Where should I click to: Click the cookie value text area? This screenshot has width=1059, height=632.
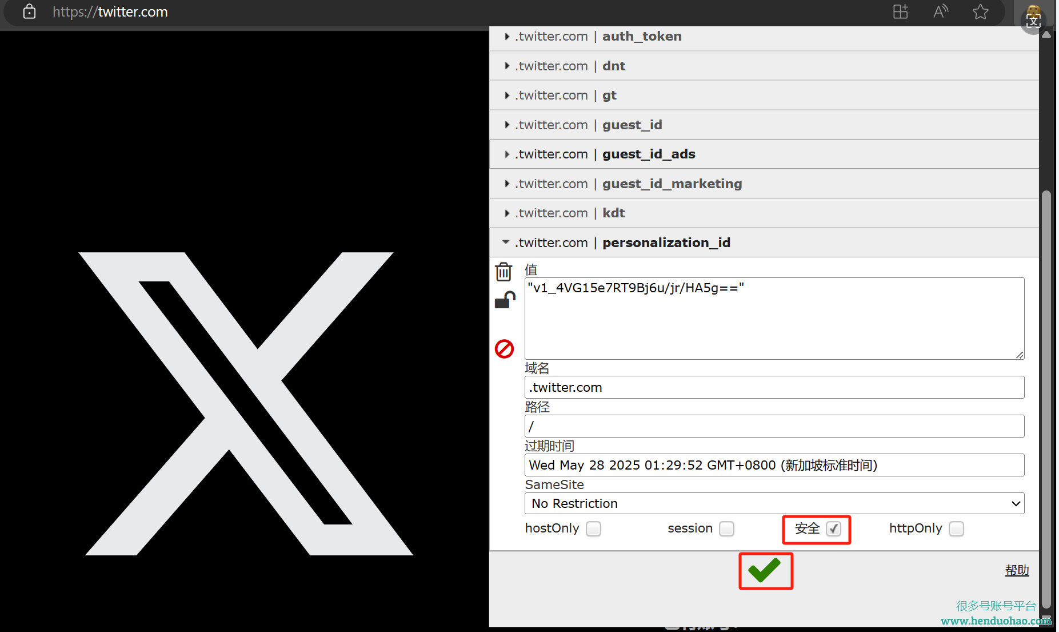(x=774, y=319)
